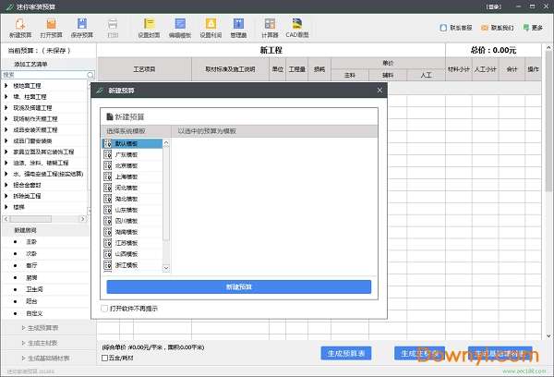Click the 设置利润 icon
Viewport: 554px width, 377px height.
pyautogui.click(x=211, y=27)
